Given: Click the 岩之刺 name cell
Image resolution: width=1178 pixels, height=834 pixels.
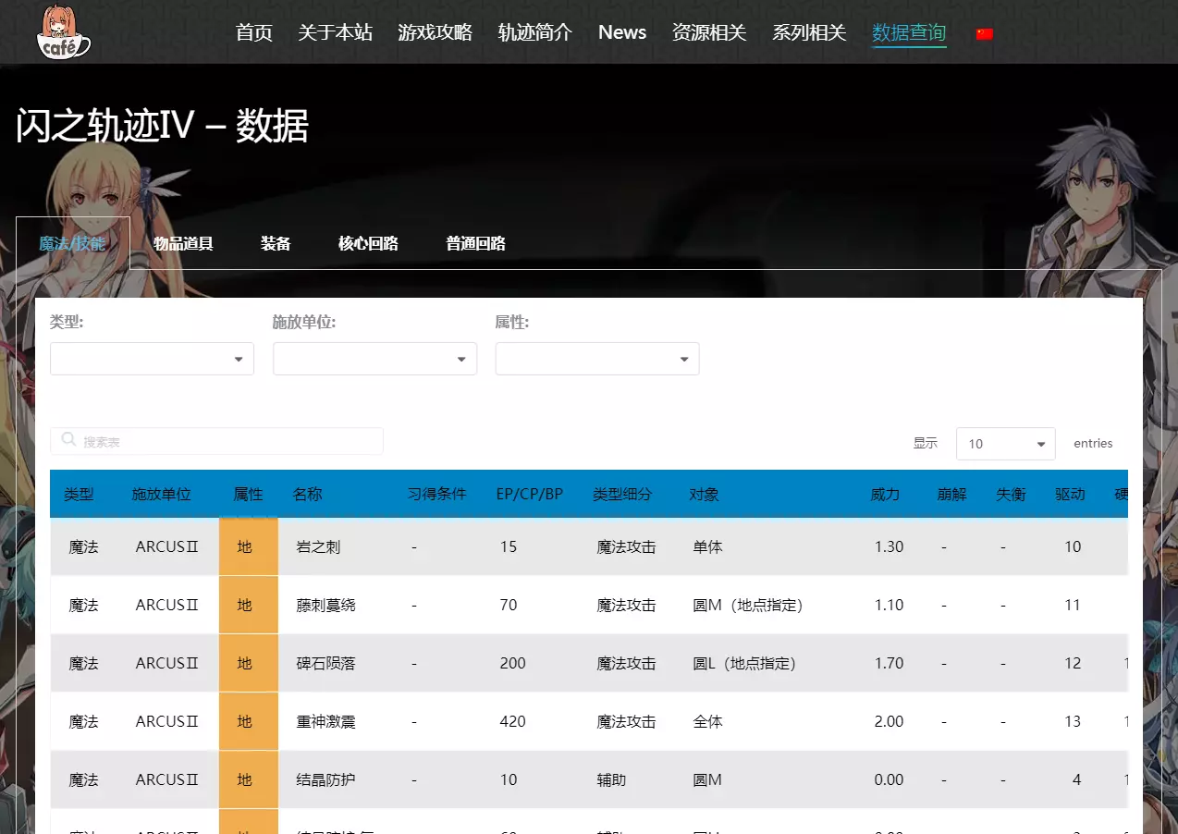Looking at the screenshot, I should [318, 547].
